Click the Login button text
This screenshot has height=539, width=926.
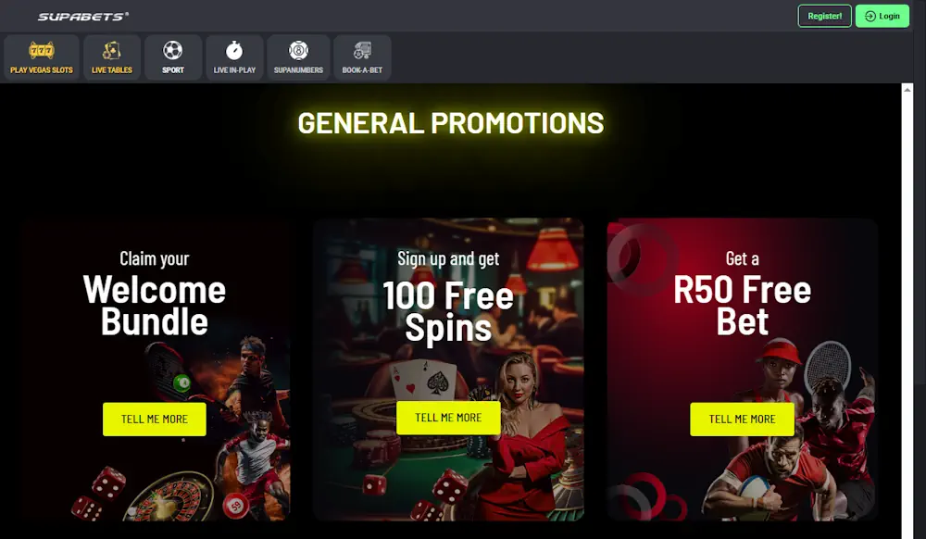pyautogui.click(x=889, y=17)
